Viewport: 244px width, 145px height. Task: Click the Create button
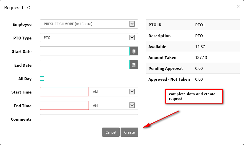click(129, 132)
